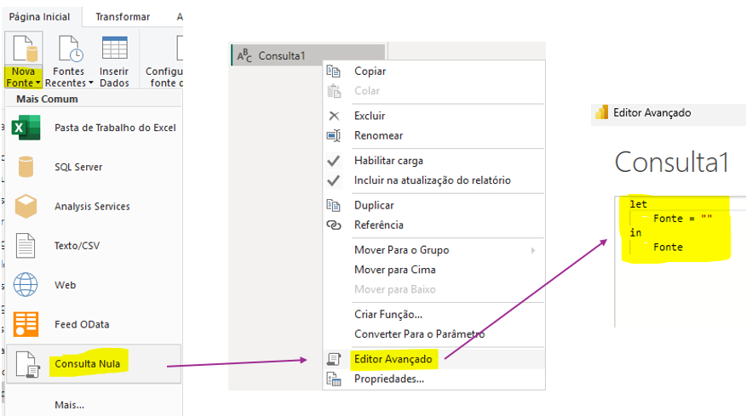Click the Web globe icon
The height and width of the screenshot is (416, 746).
coord(26,285)
